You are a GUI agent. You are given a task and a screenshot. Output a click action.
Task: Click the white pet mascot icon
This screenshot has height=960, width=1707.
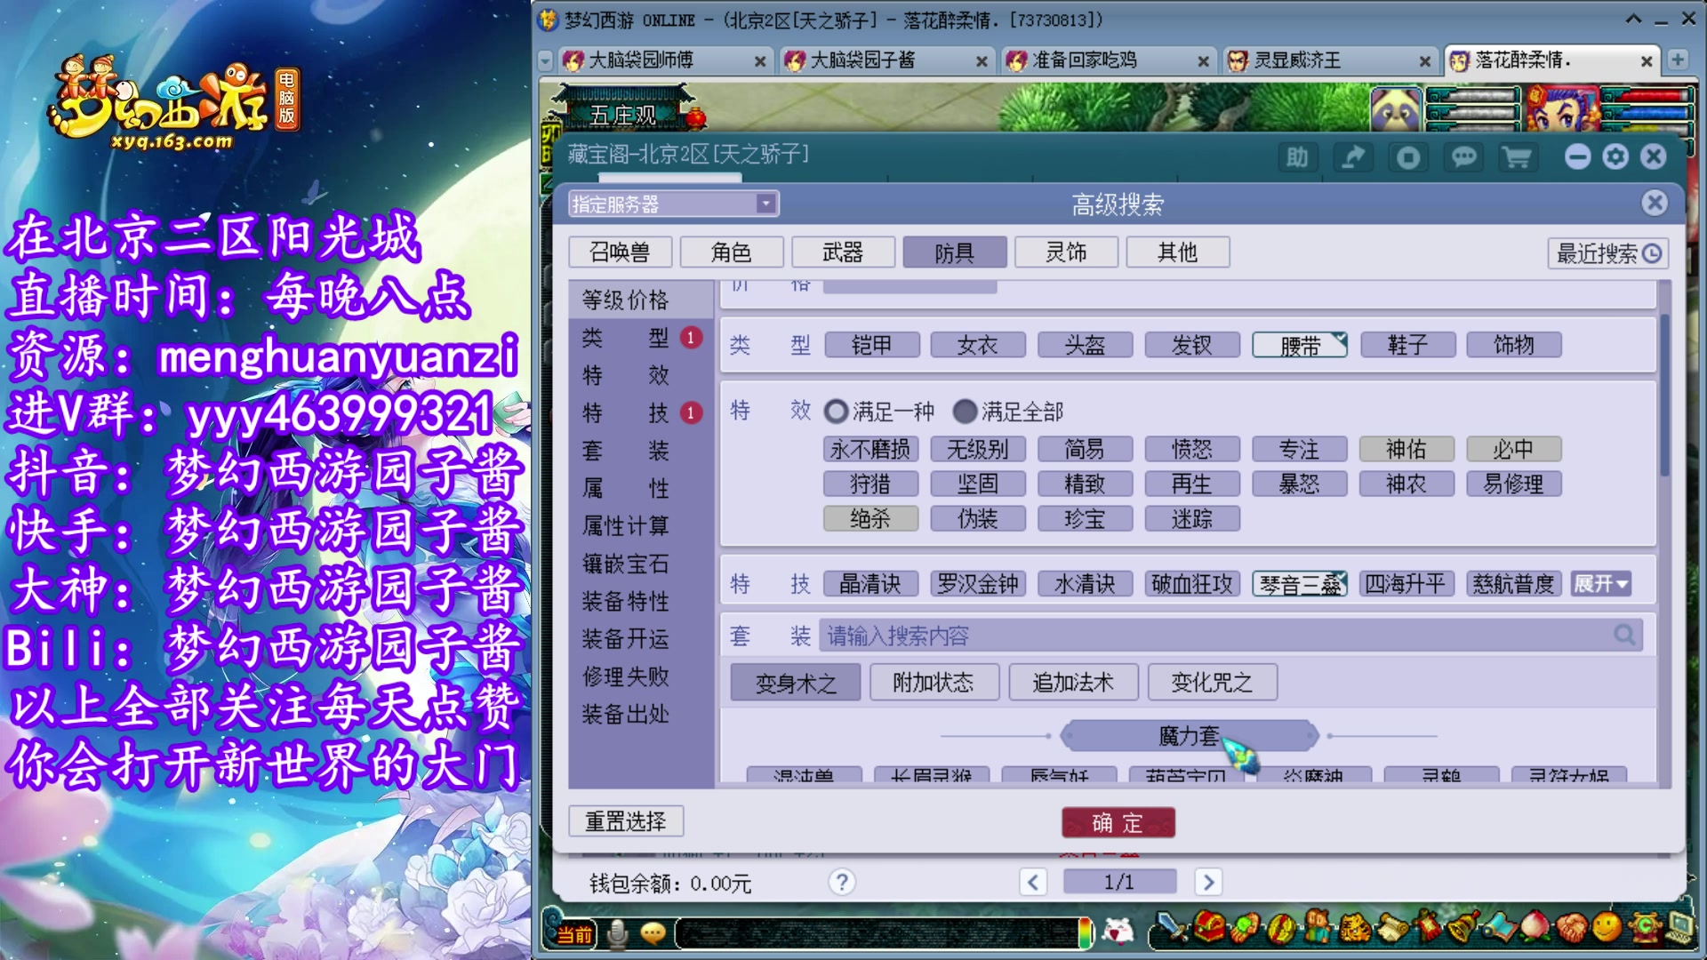1118,931
